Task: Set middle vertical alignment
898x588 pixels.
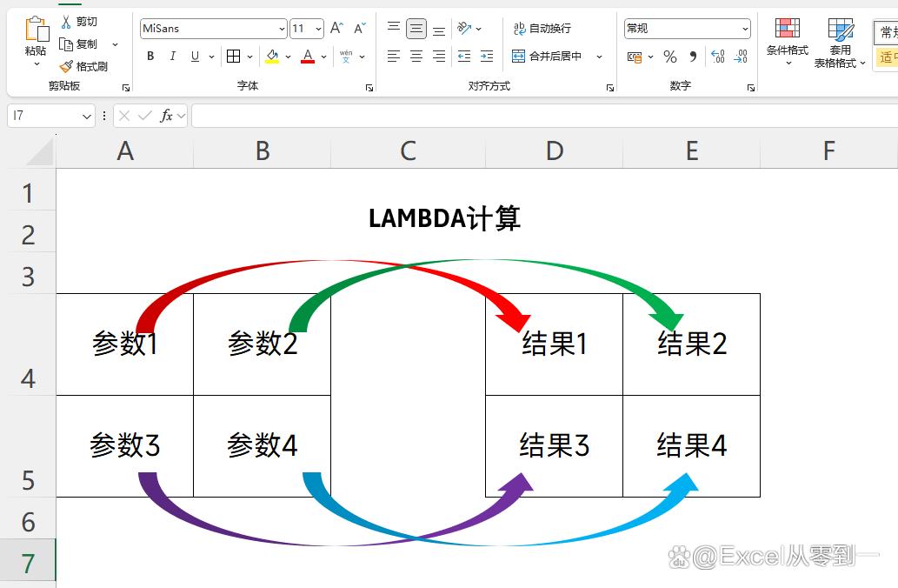Action: click(416, 28)
